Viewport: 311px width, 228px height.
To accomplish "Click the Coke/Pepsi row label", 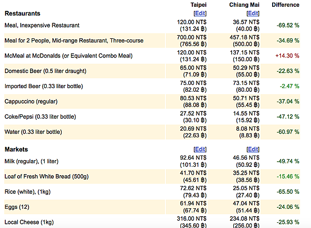I will [x=46, y=117].
